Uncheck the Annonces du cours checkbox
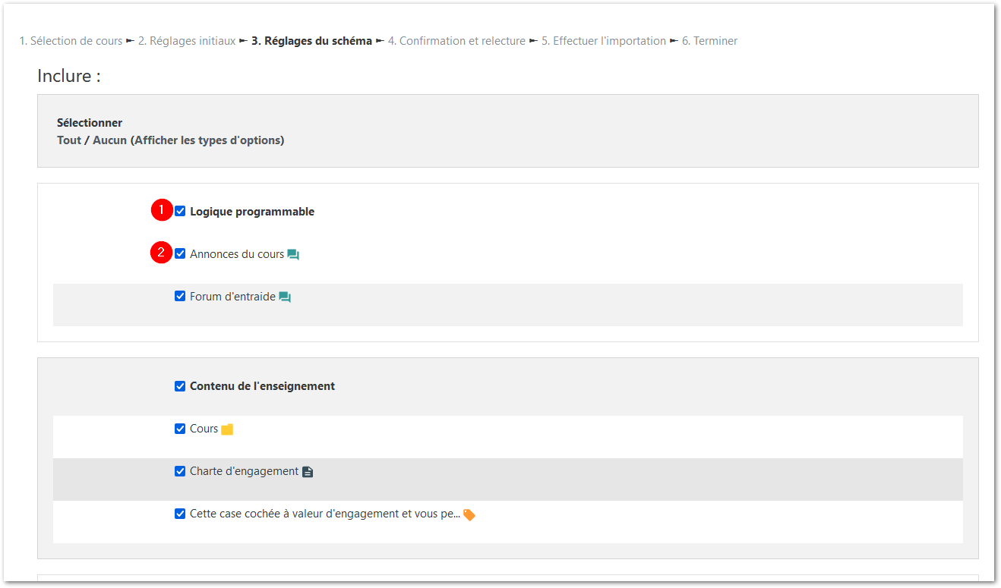The image size is (1001, 588). pos(180,254)
